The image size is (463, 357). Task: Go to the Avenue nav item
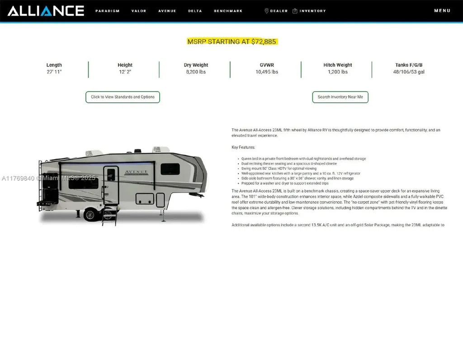167,11
